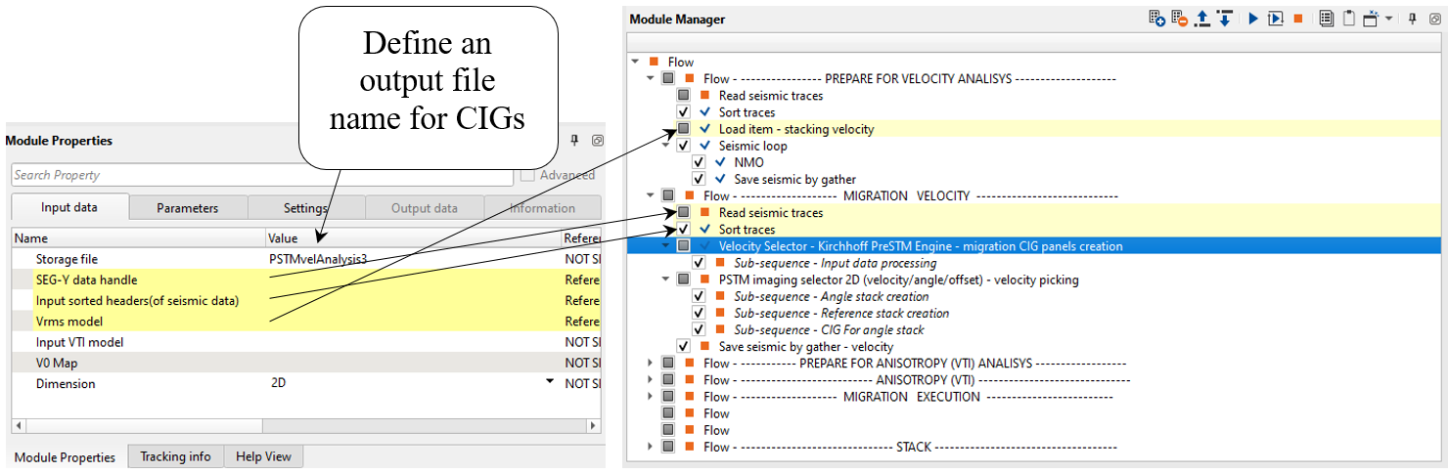
Task: Click the paste clipboard icon in toolbar
Action: click(1348, 19)
